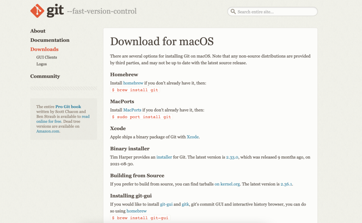Follow the read online for free link
362x223 pixels.
pyautogui.click(x=63, y=119)
